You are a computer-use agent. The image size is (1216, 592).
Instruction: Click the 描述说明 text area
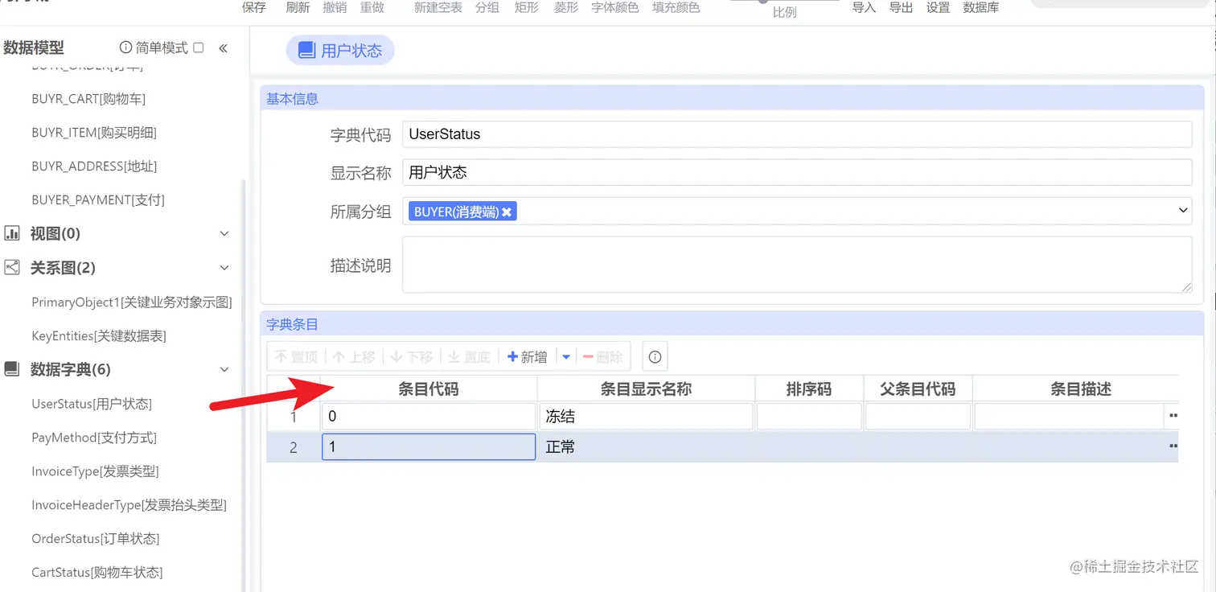[797, 265]
